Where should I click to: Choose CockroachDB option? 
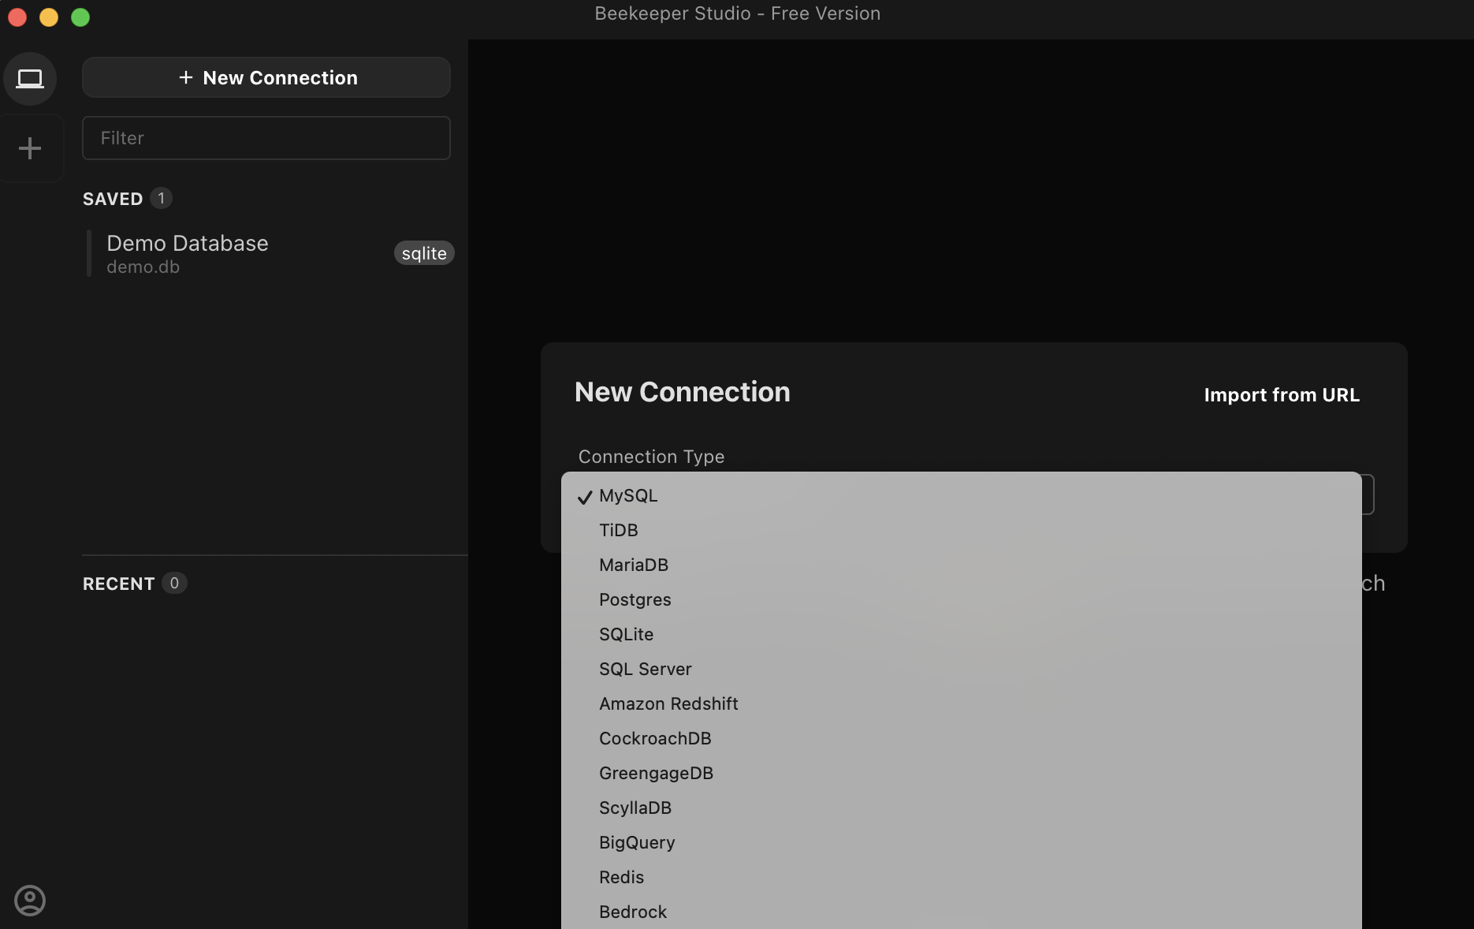click(961, 738)
